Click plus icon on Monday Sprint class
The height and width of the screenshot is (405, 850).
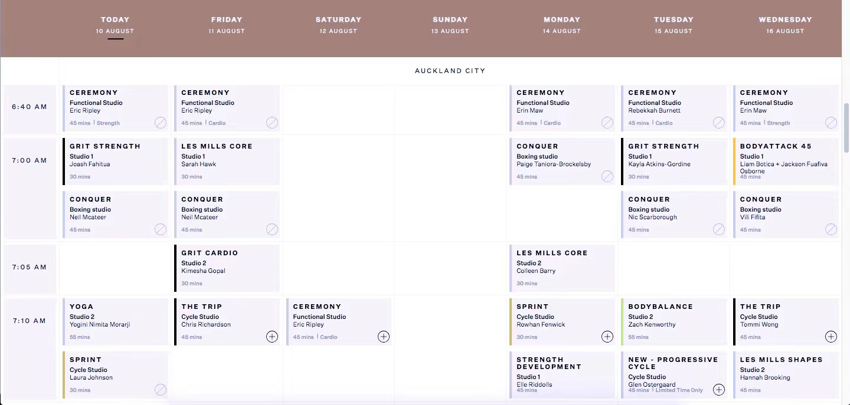click(607, 337)
